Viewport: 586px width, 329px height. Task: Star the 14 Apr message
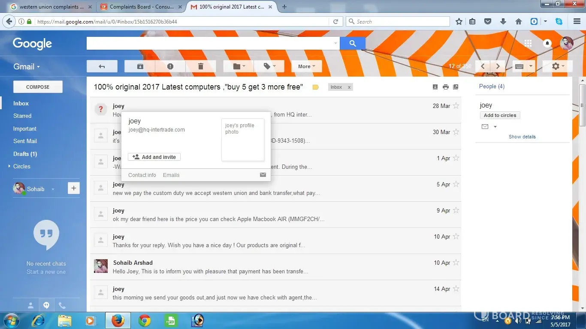[456, 289]
